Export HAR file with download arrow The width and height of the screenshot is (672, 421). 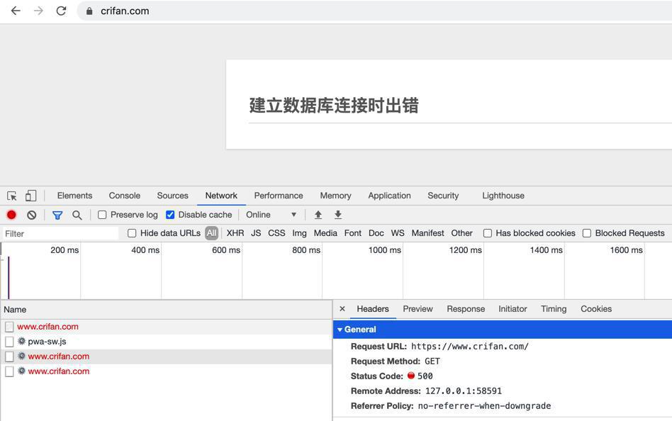click(338, 215)
